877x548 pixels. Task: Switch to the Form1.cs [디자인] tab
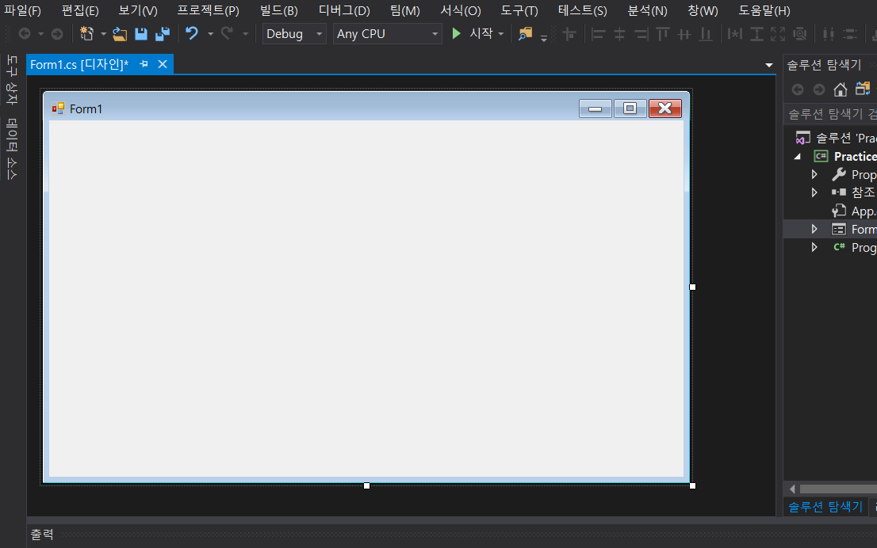click(79, 64)
